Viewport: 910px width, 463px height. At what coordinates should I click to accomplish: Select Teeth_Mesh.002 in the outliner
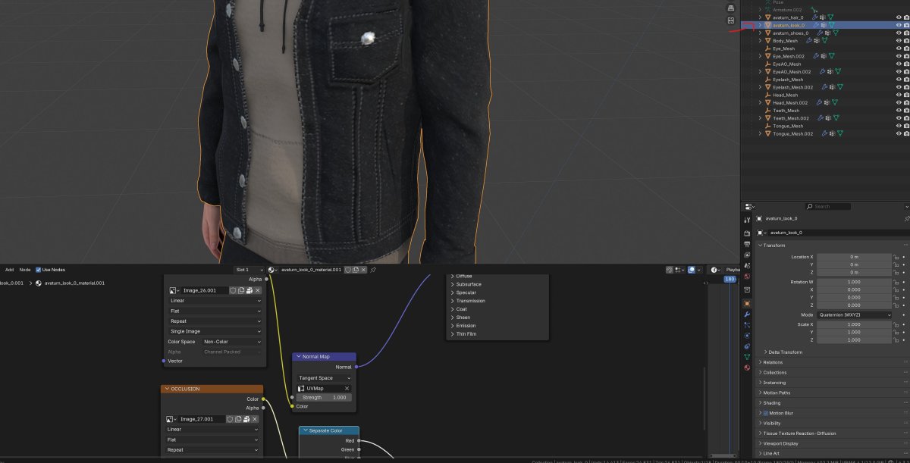pos(792,118)
